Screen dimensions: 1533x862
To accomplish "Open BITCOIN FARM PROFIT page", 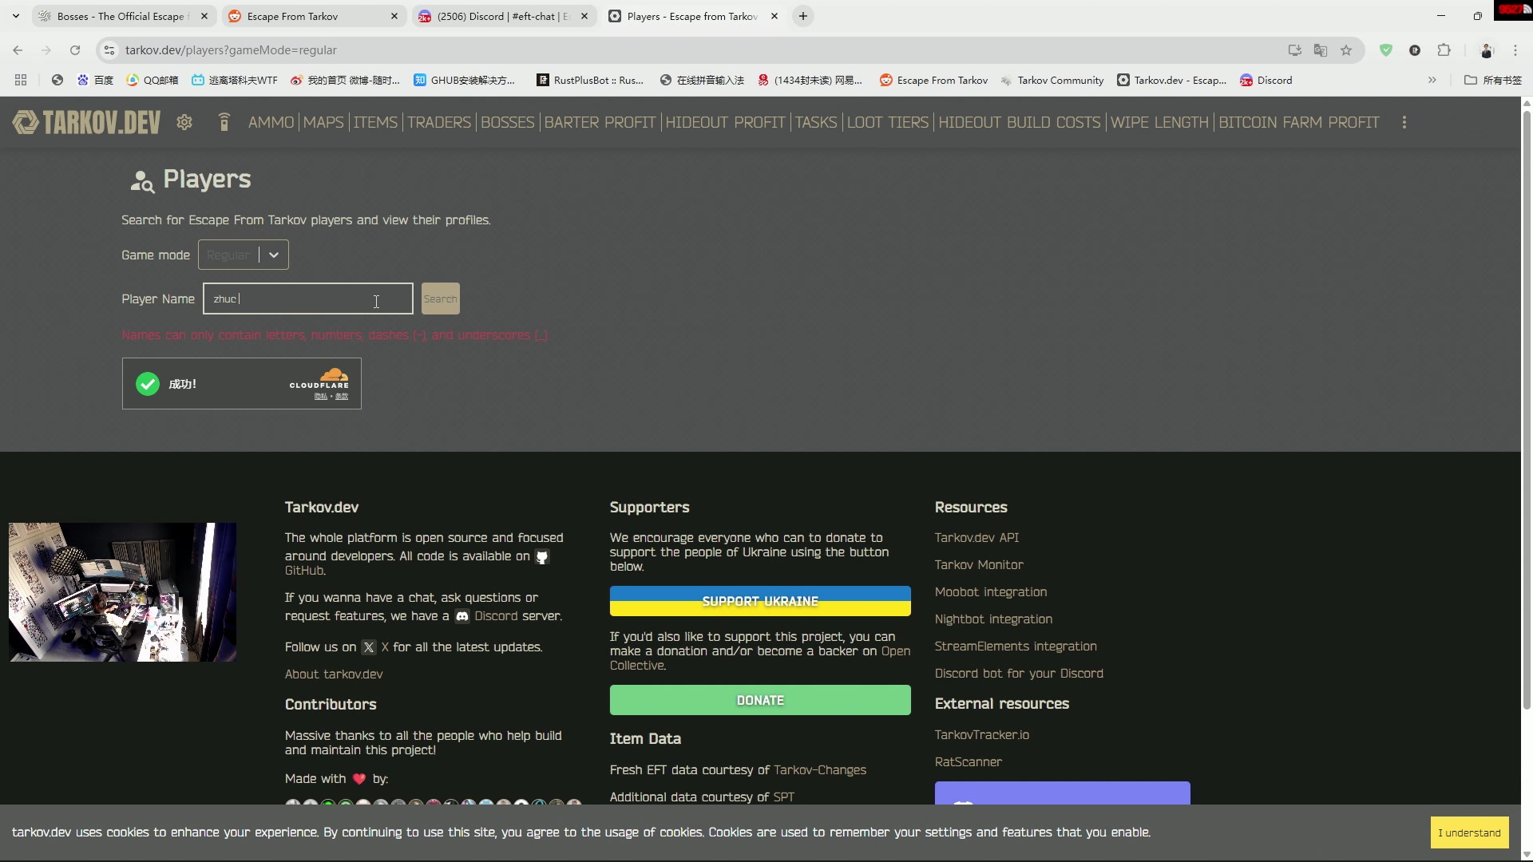I will (1299, 122).
